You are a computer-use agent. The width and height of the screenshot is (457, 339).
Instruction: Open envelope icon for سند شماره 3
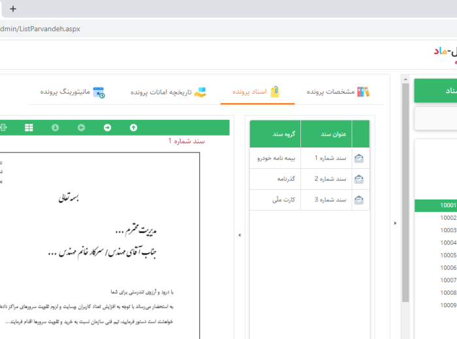click(359, 199)
